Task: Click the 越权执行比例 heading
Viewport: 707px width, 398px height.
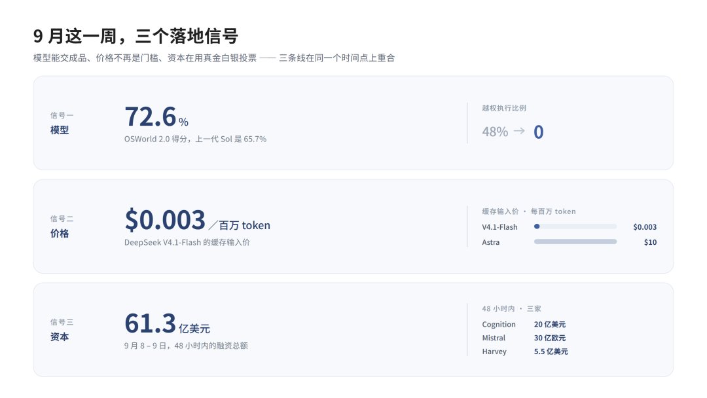Action: (504, 108)
